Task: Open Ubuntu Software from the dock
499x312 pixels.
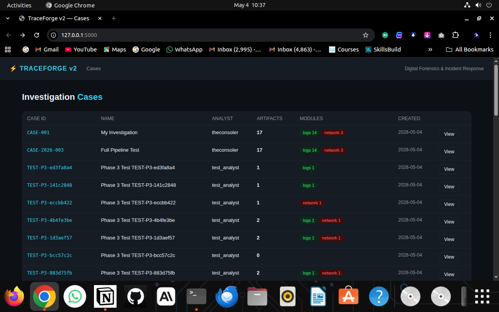Action: point(349,296)
